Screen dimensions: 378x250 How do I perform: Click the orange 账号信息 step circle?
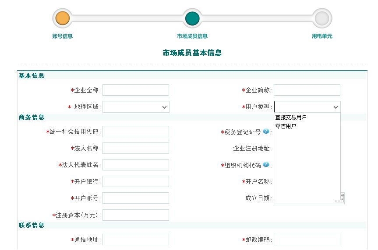pyautogui.click(x=61, y=18)
